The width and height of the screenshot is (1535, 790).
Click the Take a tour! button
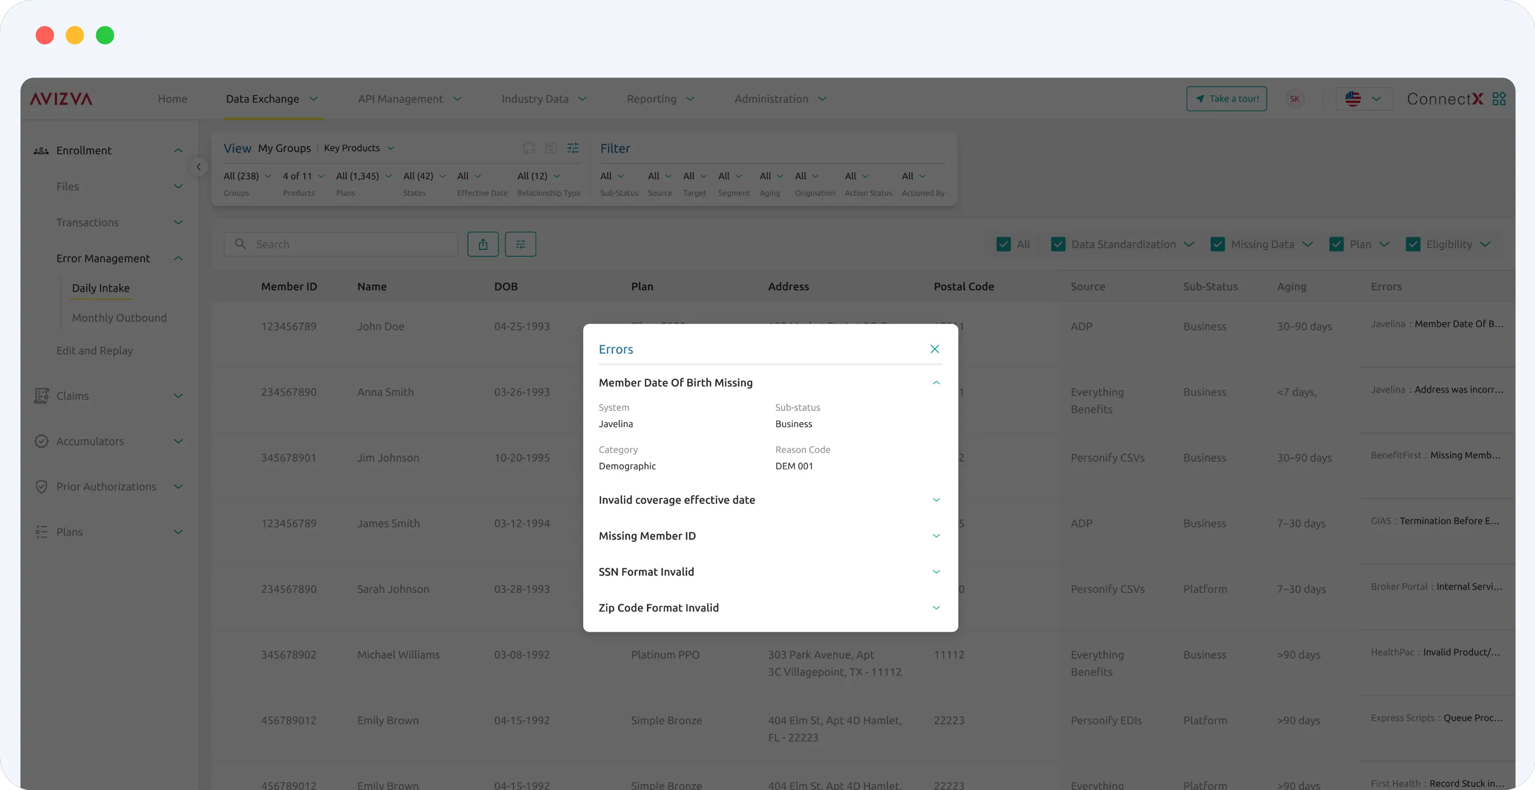(x=1226, y=99)
